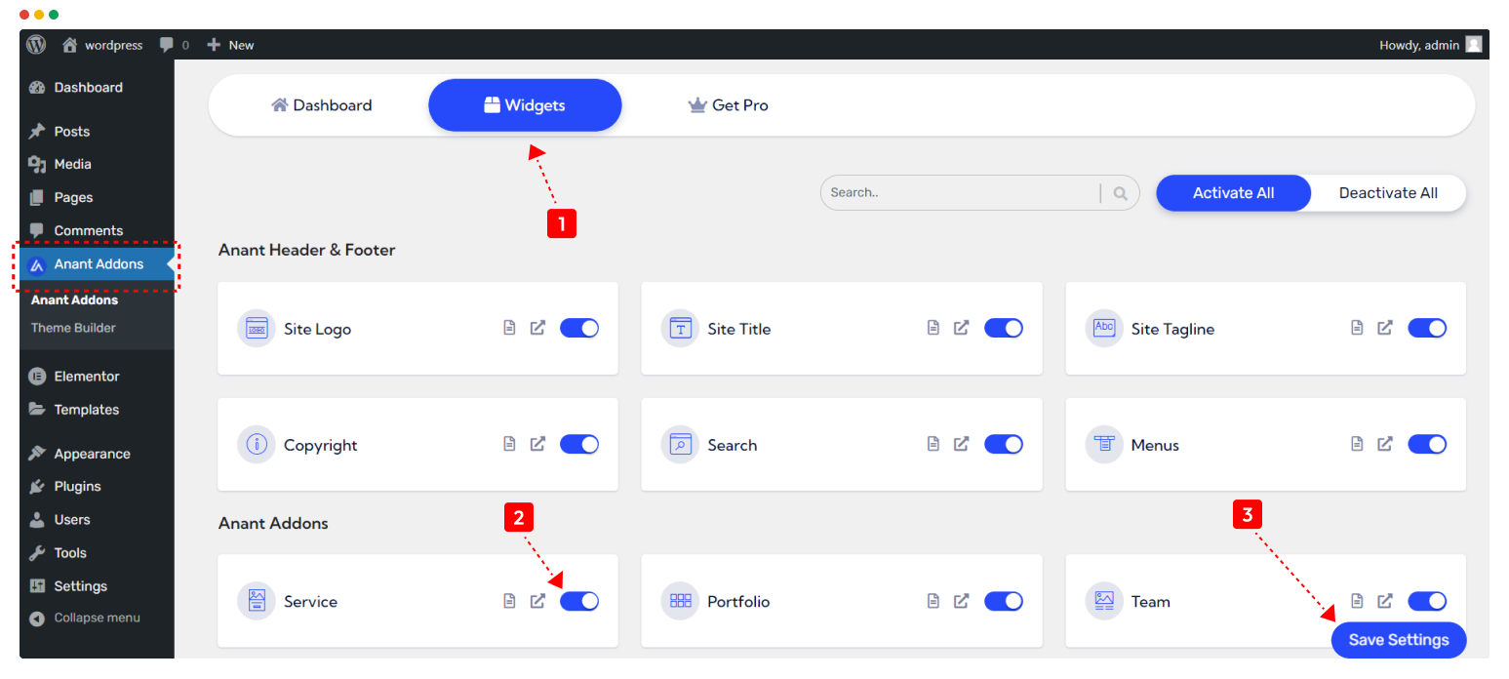1509x679 pixels.
Task: Focus the widget Search input field
Action: click(961, 193)
